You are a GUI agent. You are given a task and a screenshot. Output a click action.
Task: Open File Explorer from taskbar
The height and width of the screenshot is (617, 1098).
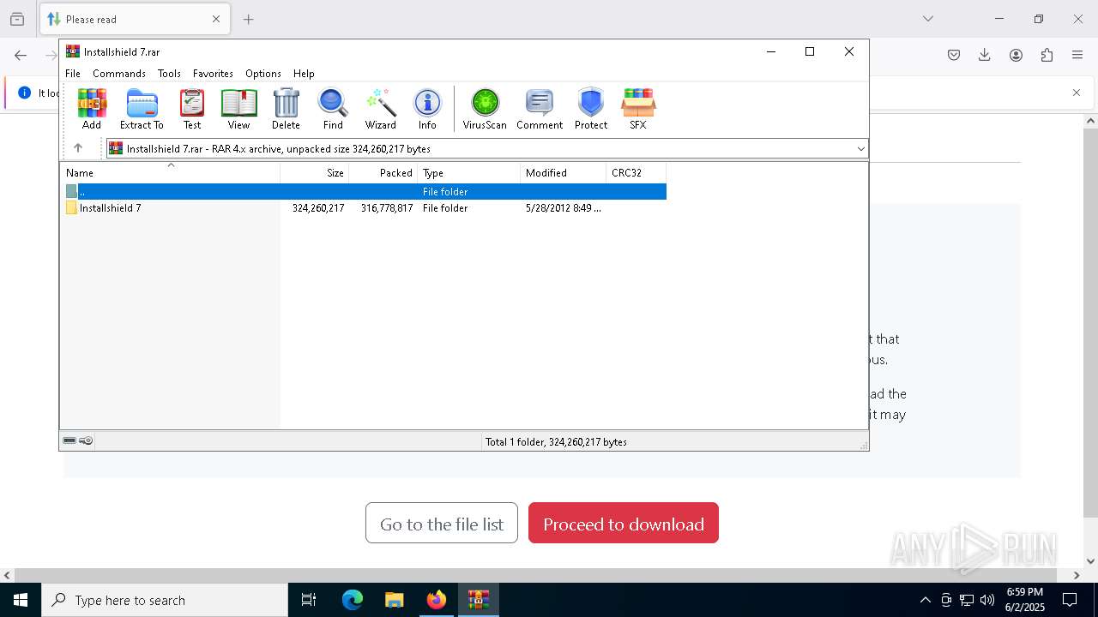point(395,600)
